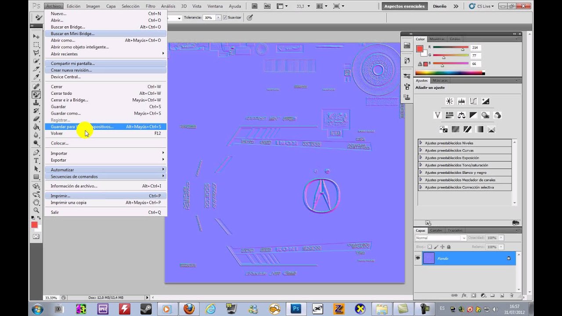Switch to the Muestras tab

click(437, 39)
